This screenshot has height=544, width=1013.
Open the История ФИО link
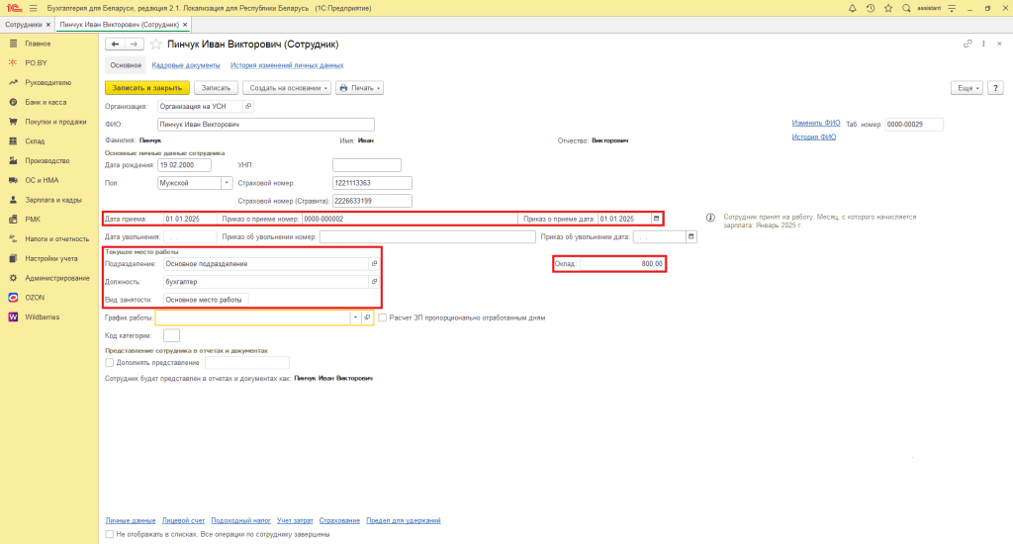click(814, 136)
